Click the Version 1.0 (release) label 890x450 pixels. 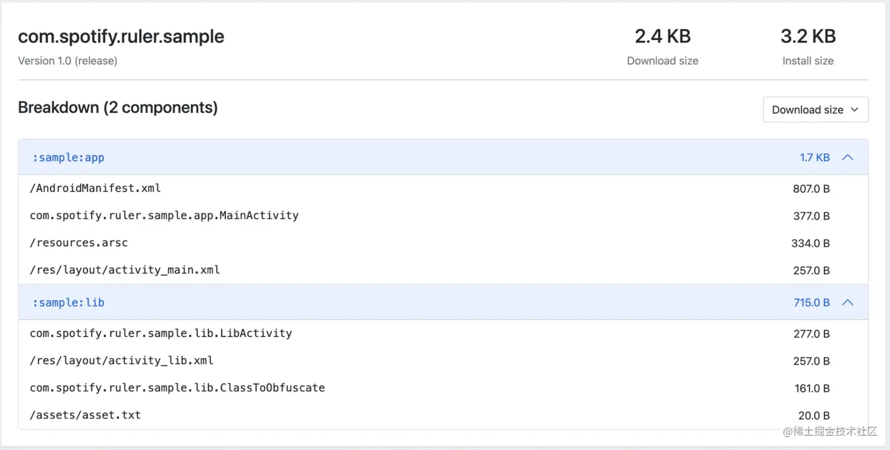68,61
